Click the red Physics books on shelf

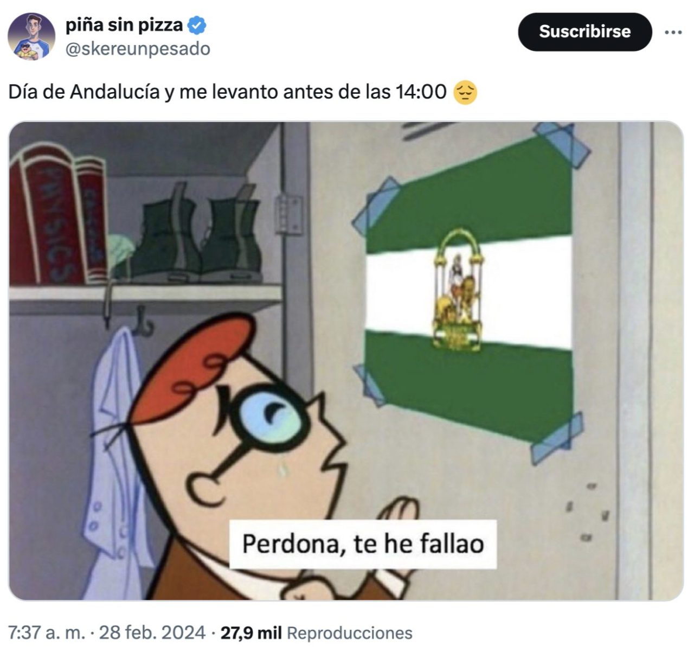click(x=57, y=214)
